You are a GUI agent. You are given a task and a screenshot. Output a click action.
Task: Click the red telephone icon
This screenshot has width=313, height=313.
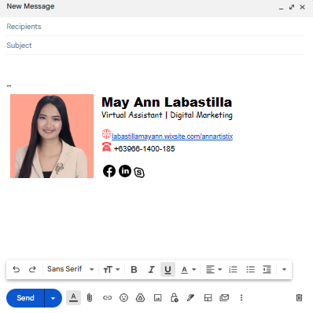pyautogui.click(x=106, y=147)
